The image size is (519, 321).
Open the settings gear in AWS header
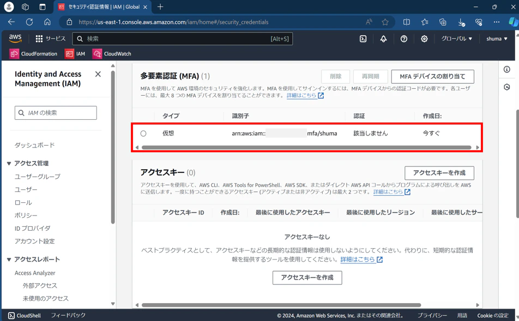click(x=424, y=39)
